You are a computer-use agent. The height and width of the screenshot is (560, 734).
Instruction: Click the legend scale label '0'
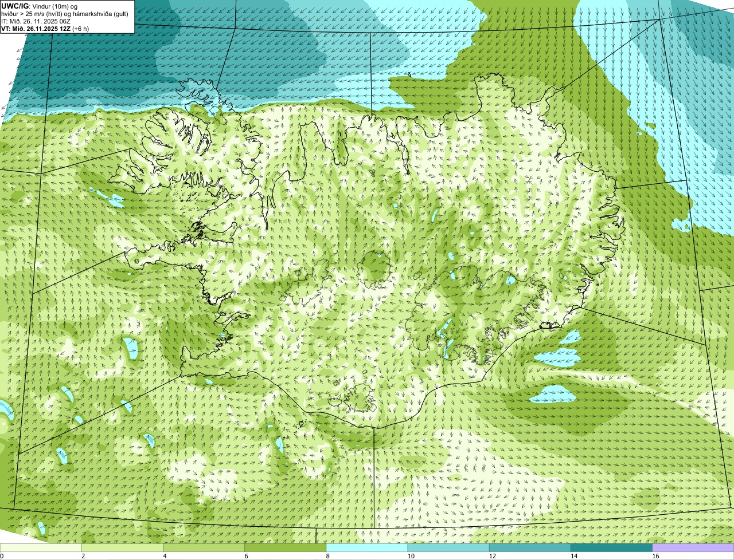pos(2,556)
